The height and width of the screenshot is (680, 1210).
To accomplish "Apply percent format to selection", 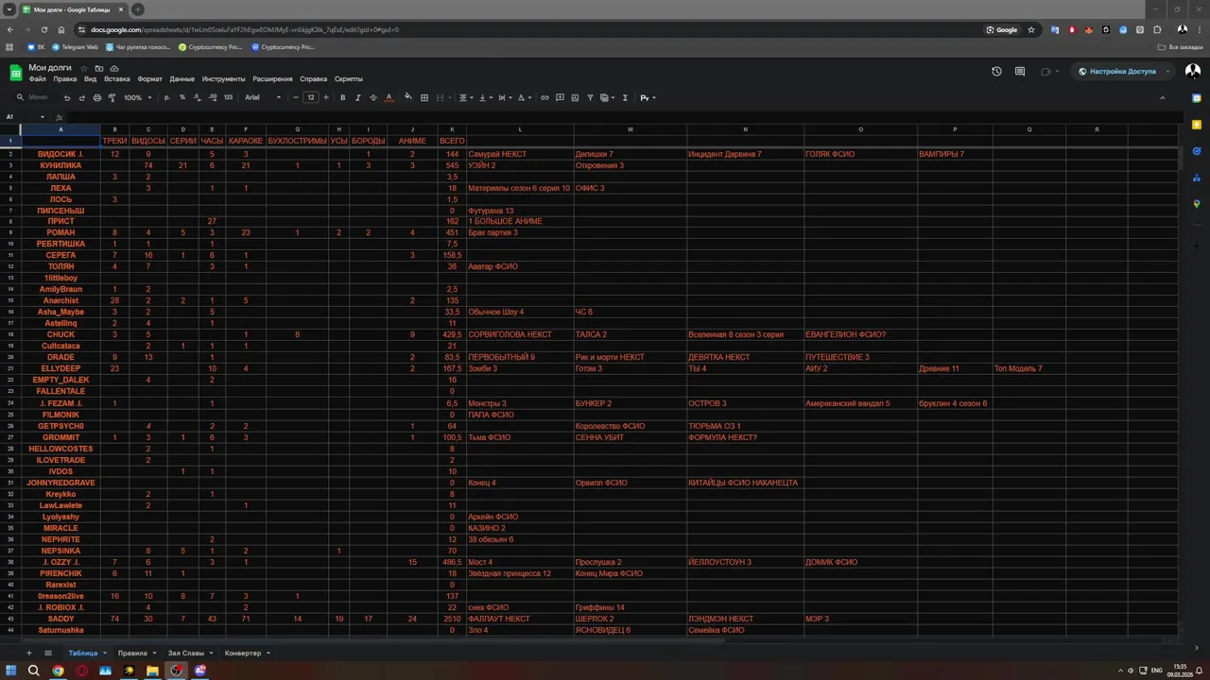I will (181, 97).
